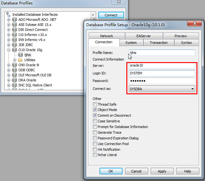Expand the O90 Oracle 9i node
Image resolution: width=205 pixels, height=181 pixels.
tap(9, 65)
